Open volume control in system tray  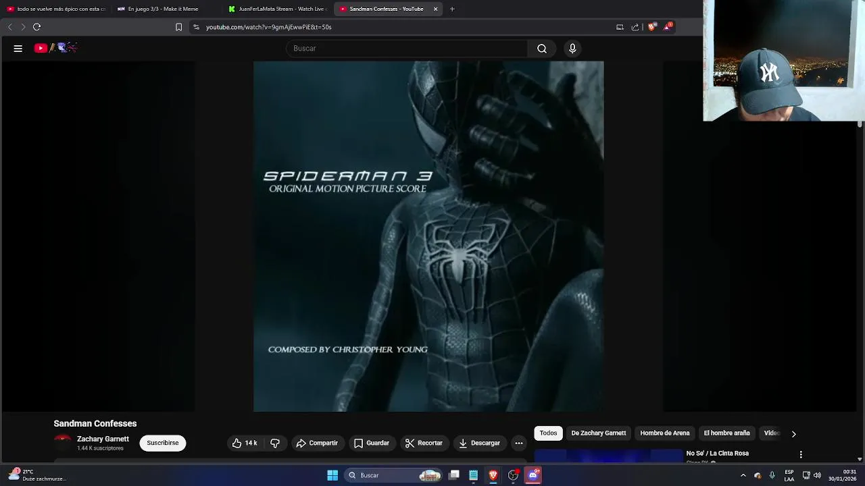pos(818,475)
